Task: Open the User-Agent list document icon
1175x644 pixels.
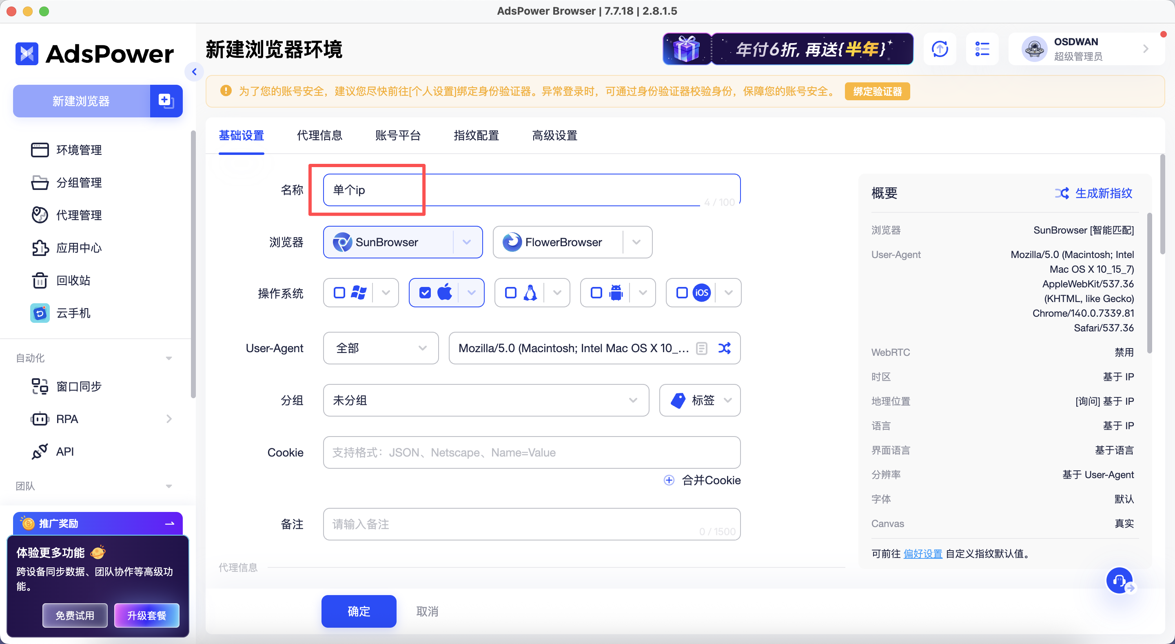Action: (x=702, y=348)
